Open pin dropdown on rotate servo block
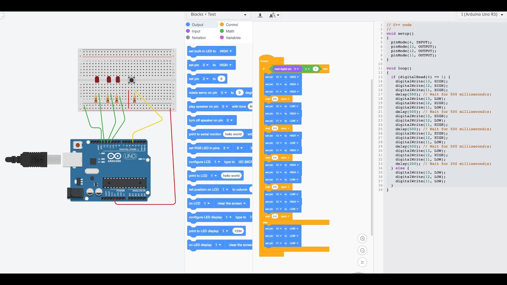507x285 pixels. point(224,93)
